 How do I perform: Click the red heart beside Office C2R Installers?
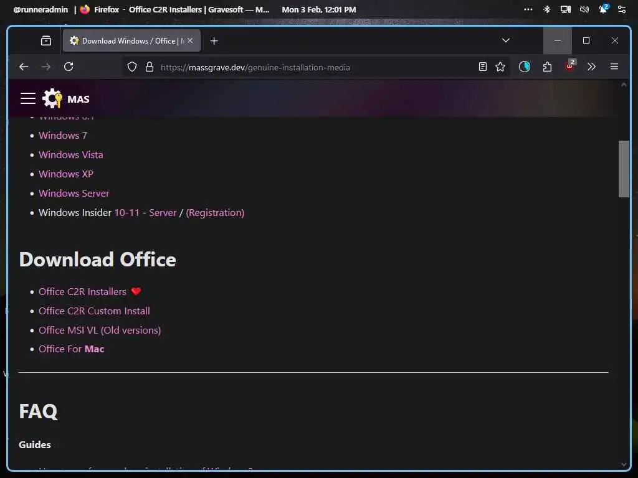coord(136,291)
